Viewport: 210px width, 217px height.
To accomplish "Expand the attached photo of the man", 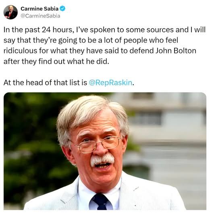I will pos(105,151).
